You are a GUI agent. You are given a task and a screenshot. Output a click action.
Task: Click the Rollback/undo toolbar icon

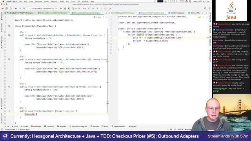[x=110, y=9]
